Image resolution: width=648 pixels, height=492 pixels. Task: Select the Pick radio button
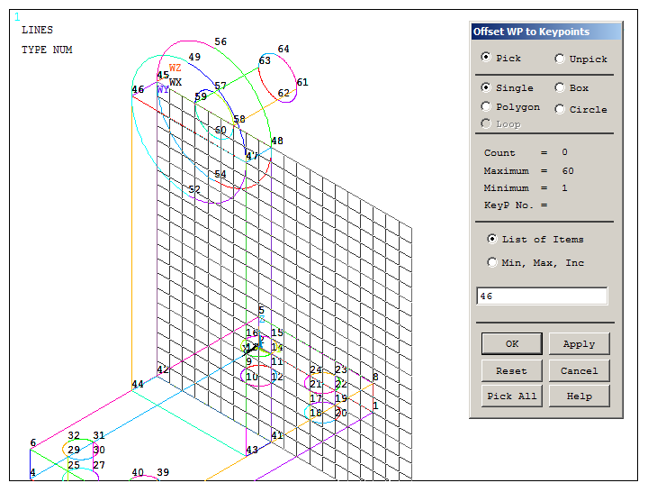pyautogui.click(x=487, y=58)
